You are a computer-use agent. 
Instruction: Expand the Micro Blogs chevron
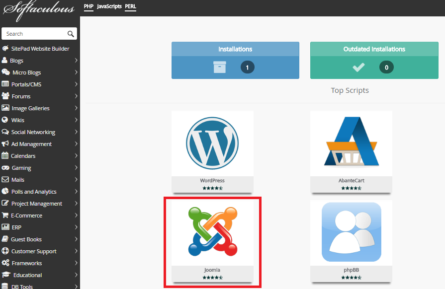(x=76, y=72)
